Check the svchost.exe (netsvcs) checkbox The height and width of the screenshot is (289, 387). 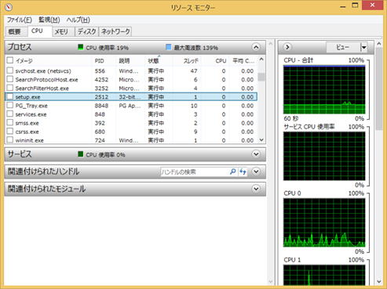10,70
